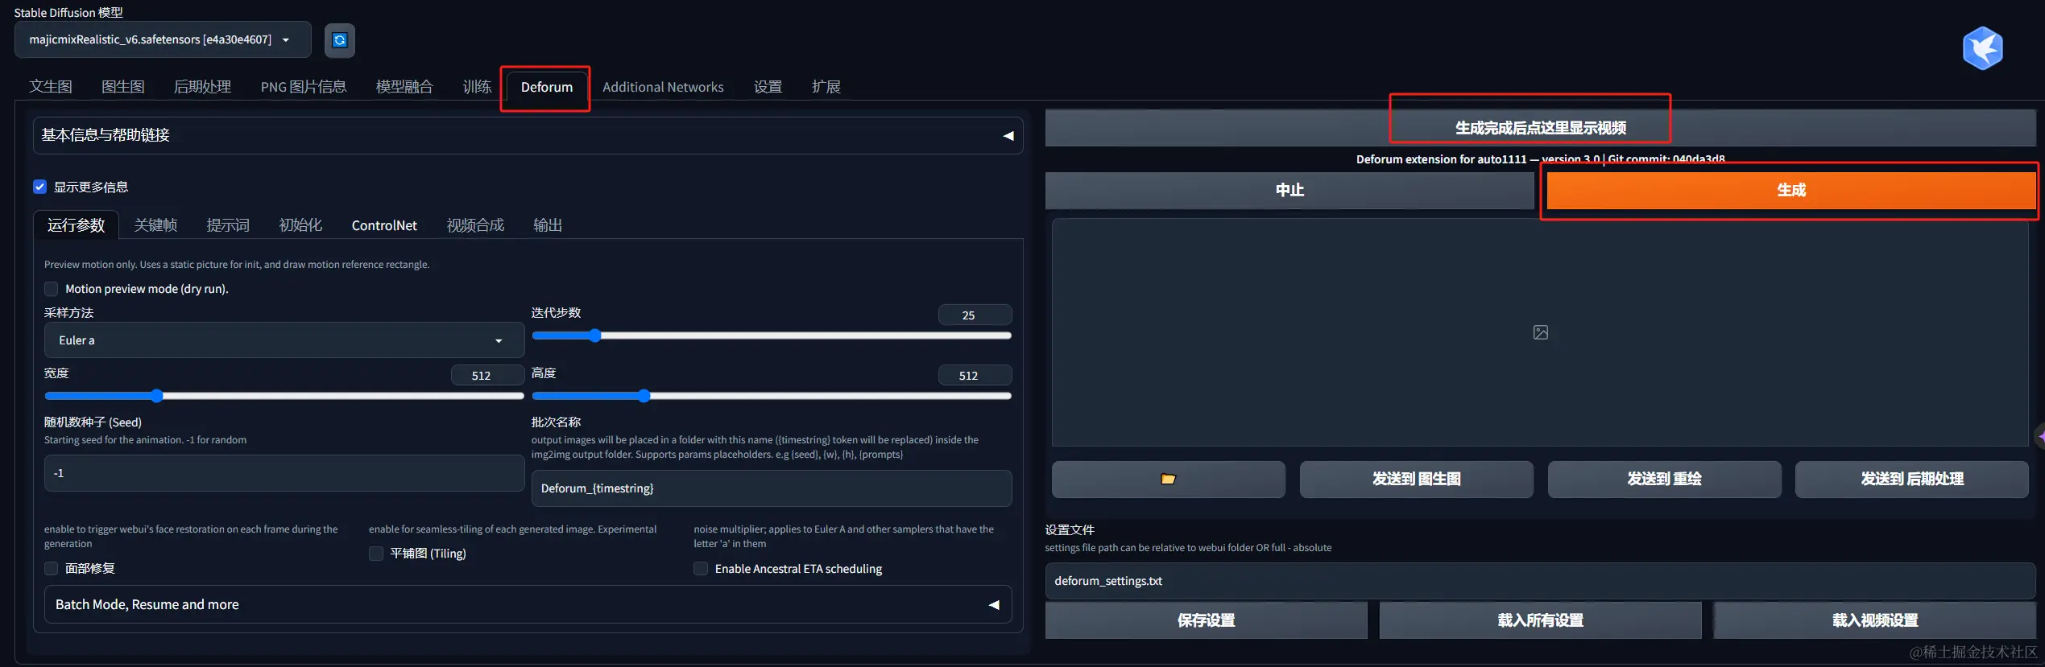The image size is (2045, 667).
Task: Enable 面部修复 checkbox
Action: [x=51, y=569]
